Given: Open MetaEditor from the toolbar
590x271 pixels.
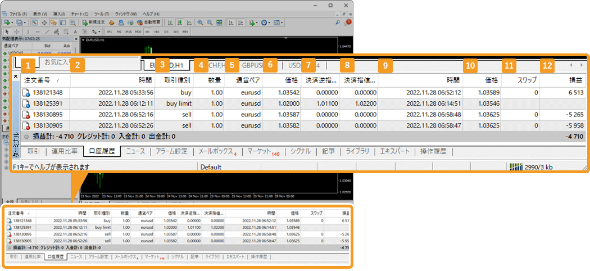Looking at the screenshot, I should [112, 22].
